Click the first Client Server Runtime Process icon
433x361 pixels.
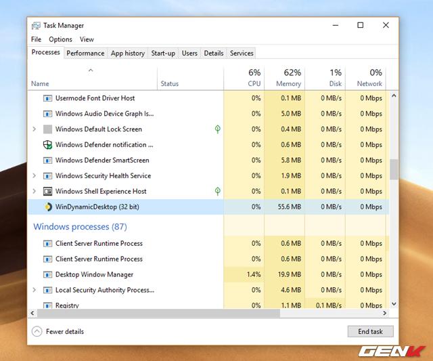tap(47, 244)
